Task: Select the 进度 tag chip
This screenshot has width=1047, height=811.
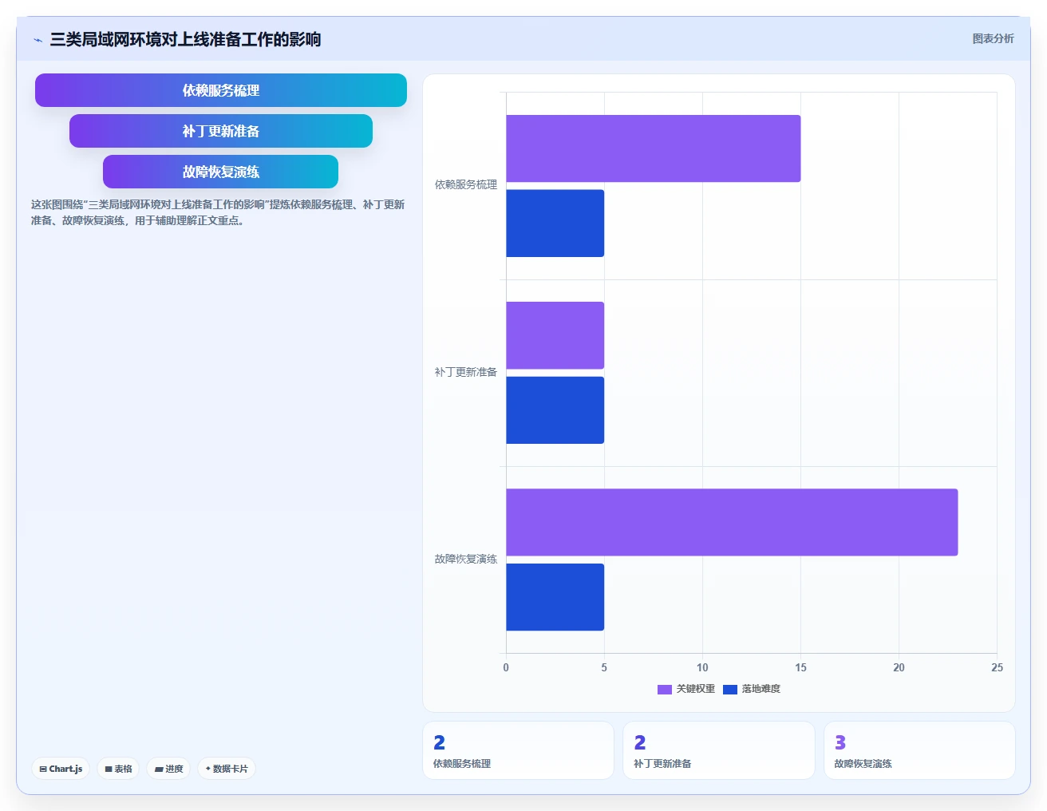Action: click(x=168, y=769)
